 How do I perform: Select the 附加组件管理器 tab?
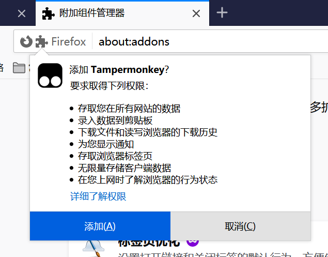click(122, 13)
